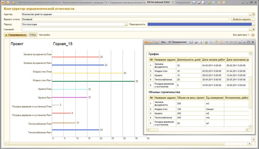Click the search magnifier in Адаптер field
Screen dimensions: 259x149
(253, 14)
